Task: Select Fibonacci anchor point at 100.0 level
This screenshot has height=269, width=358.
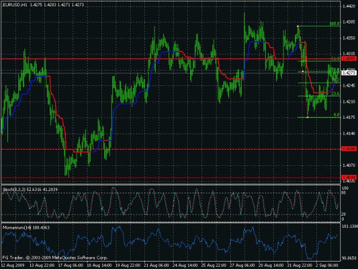Action: [x=298, y=26]
